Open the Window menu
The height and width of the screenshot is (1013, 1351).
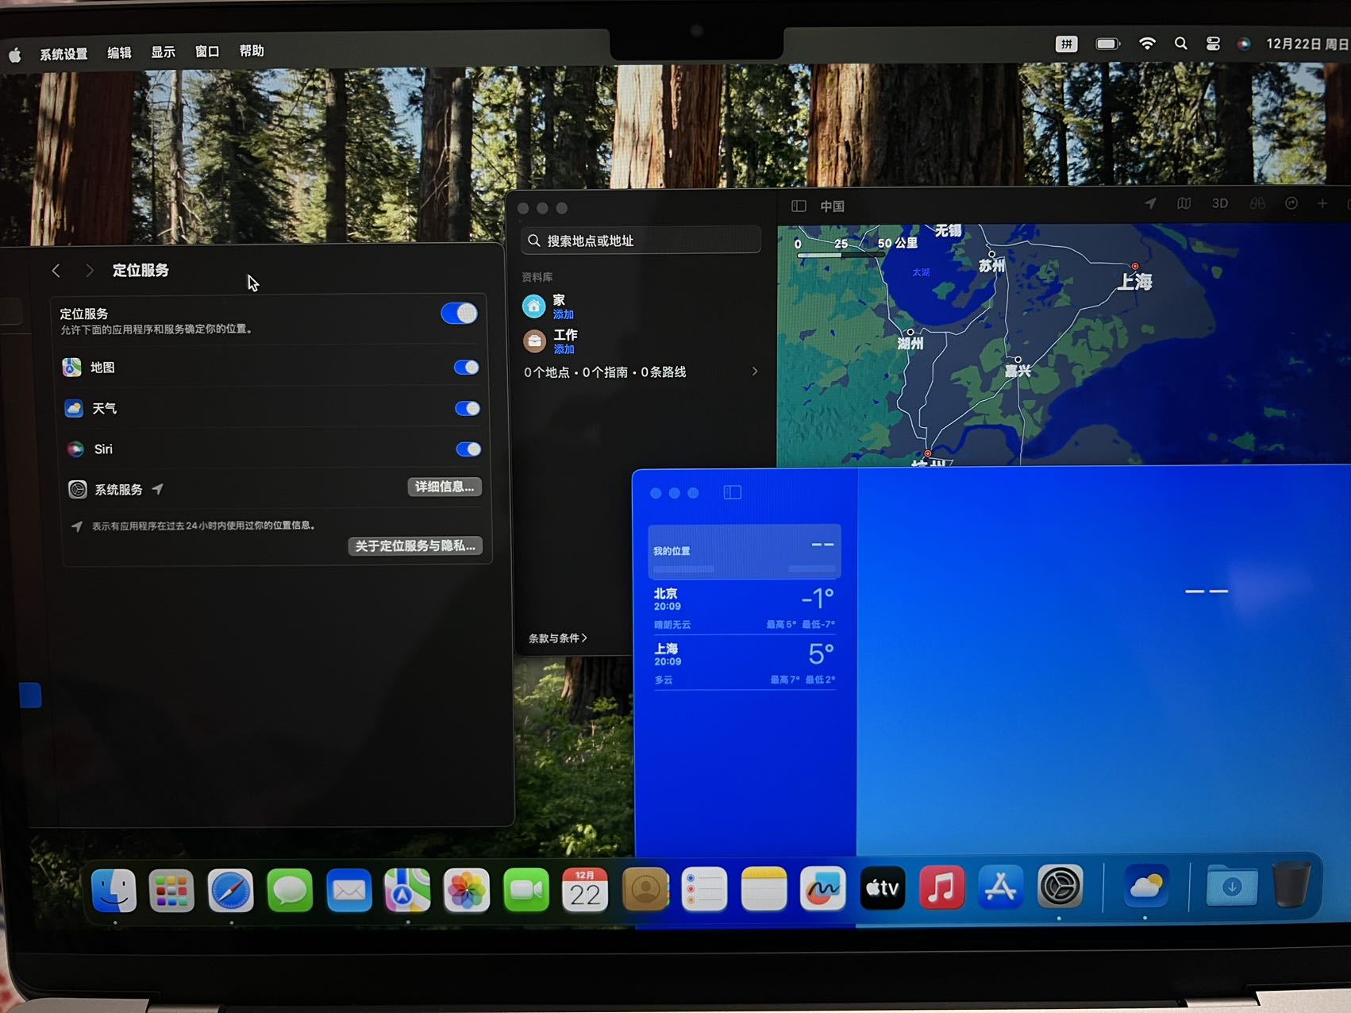pyautogui.click(x=207, y=52)
